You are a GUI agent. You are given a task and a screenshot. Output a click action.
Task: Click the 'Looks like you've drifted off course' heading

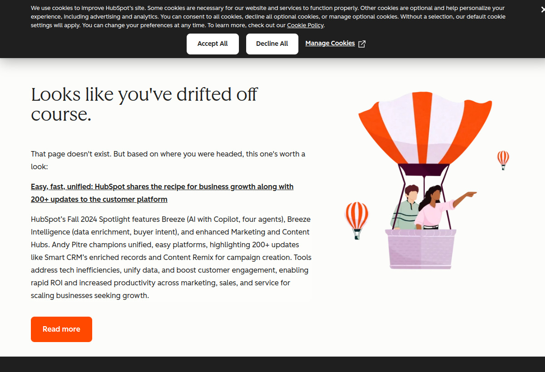(144, 104)
